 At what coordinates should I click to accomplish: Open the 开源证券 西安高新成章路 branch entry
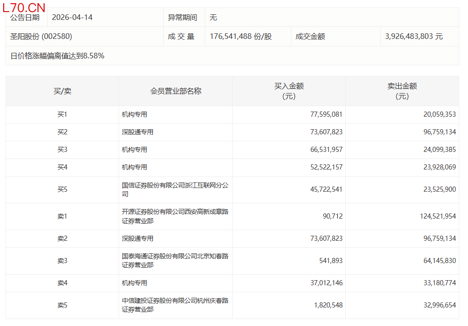[175, 216]
